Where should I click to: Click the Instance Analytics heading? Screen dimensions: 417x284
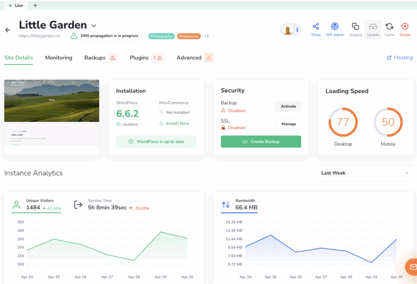point(34,173)
